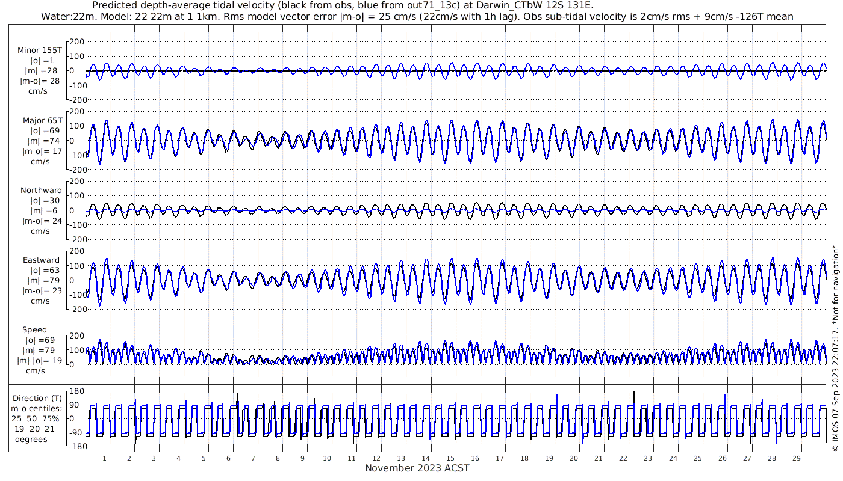Click the '|m-o|= 28' value in Minor panel
This screenshot has height=481, width=843.
(40, 81)
